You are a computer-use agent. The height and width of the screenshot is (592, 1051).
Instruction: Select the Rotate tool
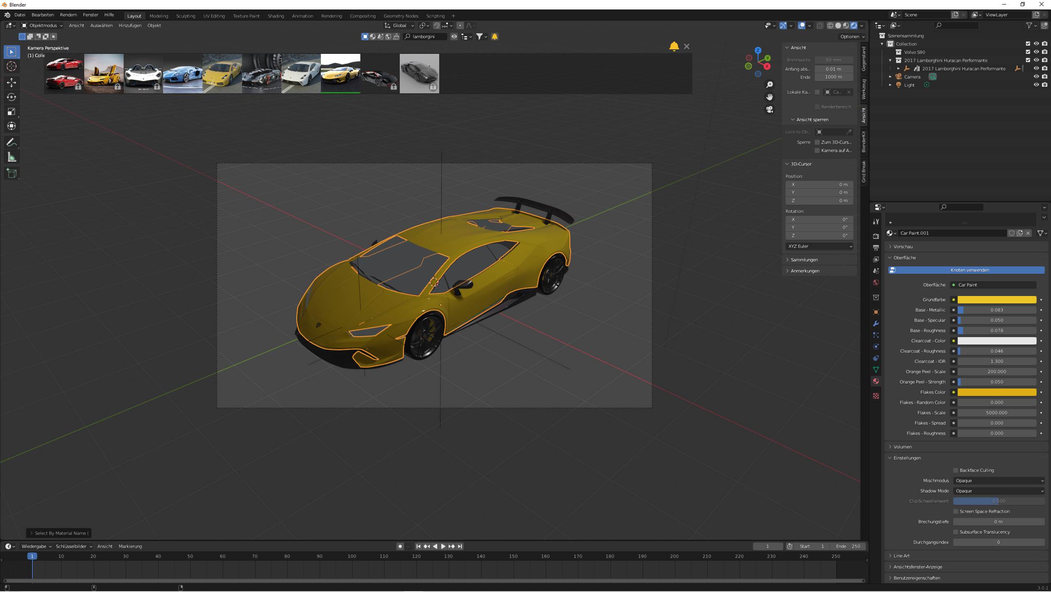(12, 97)
